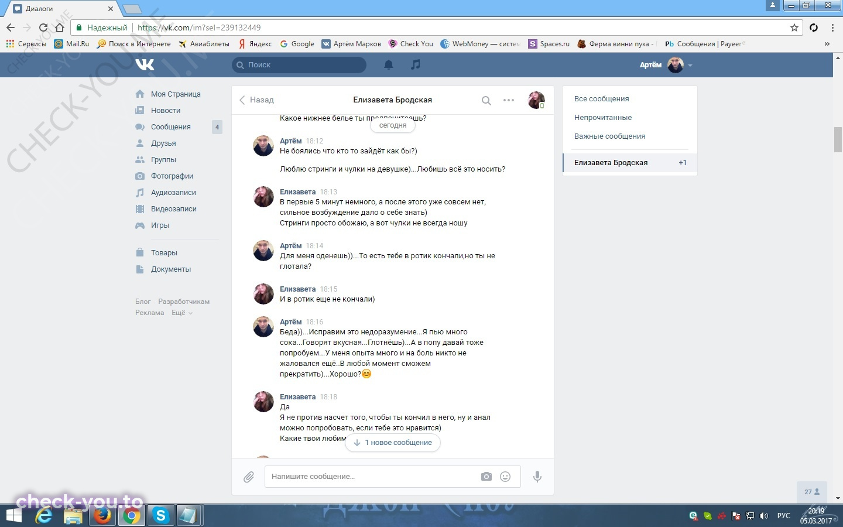
Task: Open the chat partner avatar in the conversation header
Action: (536, 100)
